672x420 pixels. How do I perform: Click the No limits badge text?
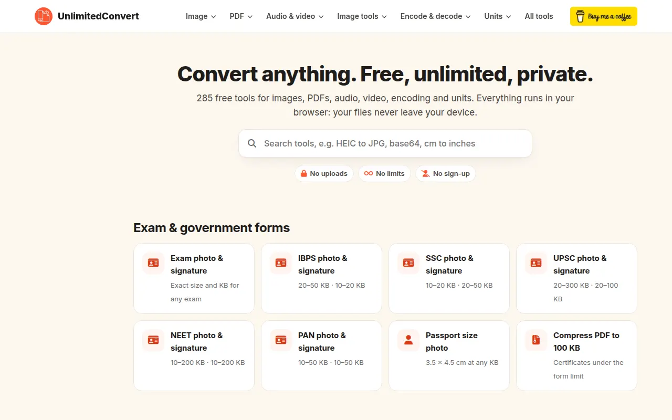click(x=390, y=174)
